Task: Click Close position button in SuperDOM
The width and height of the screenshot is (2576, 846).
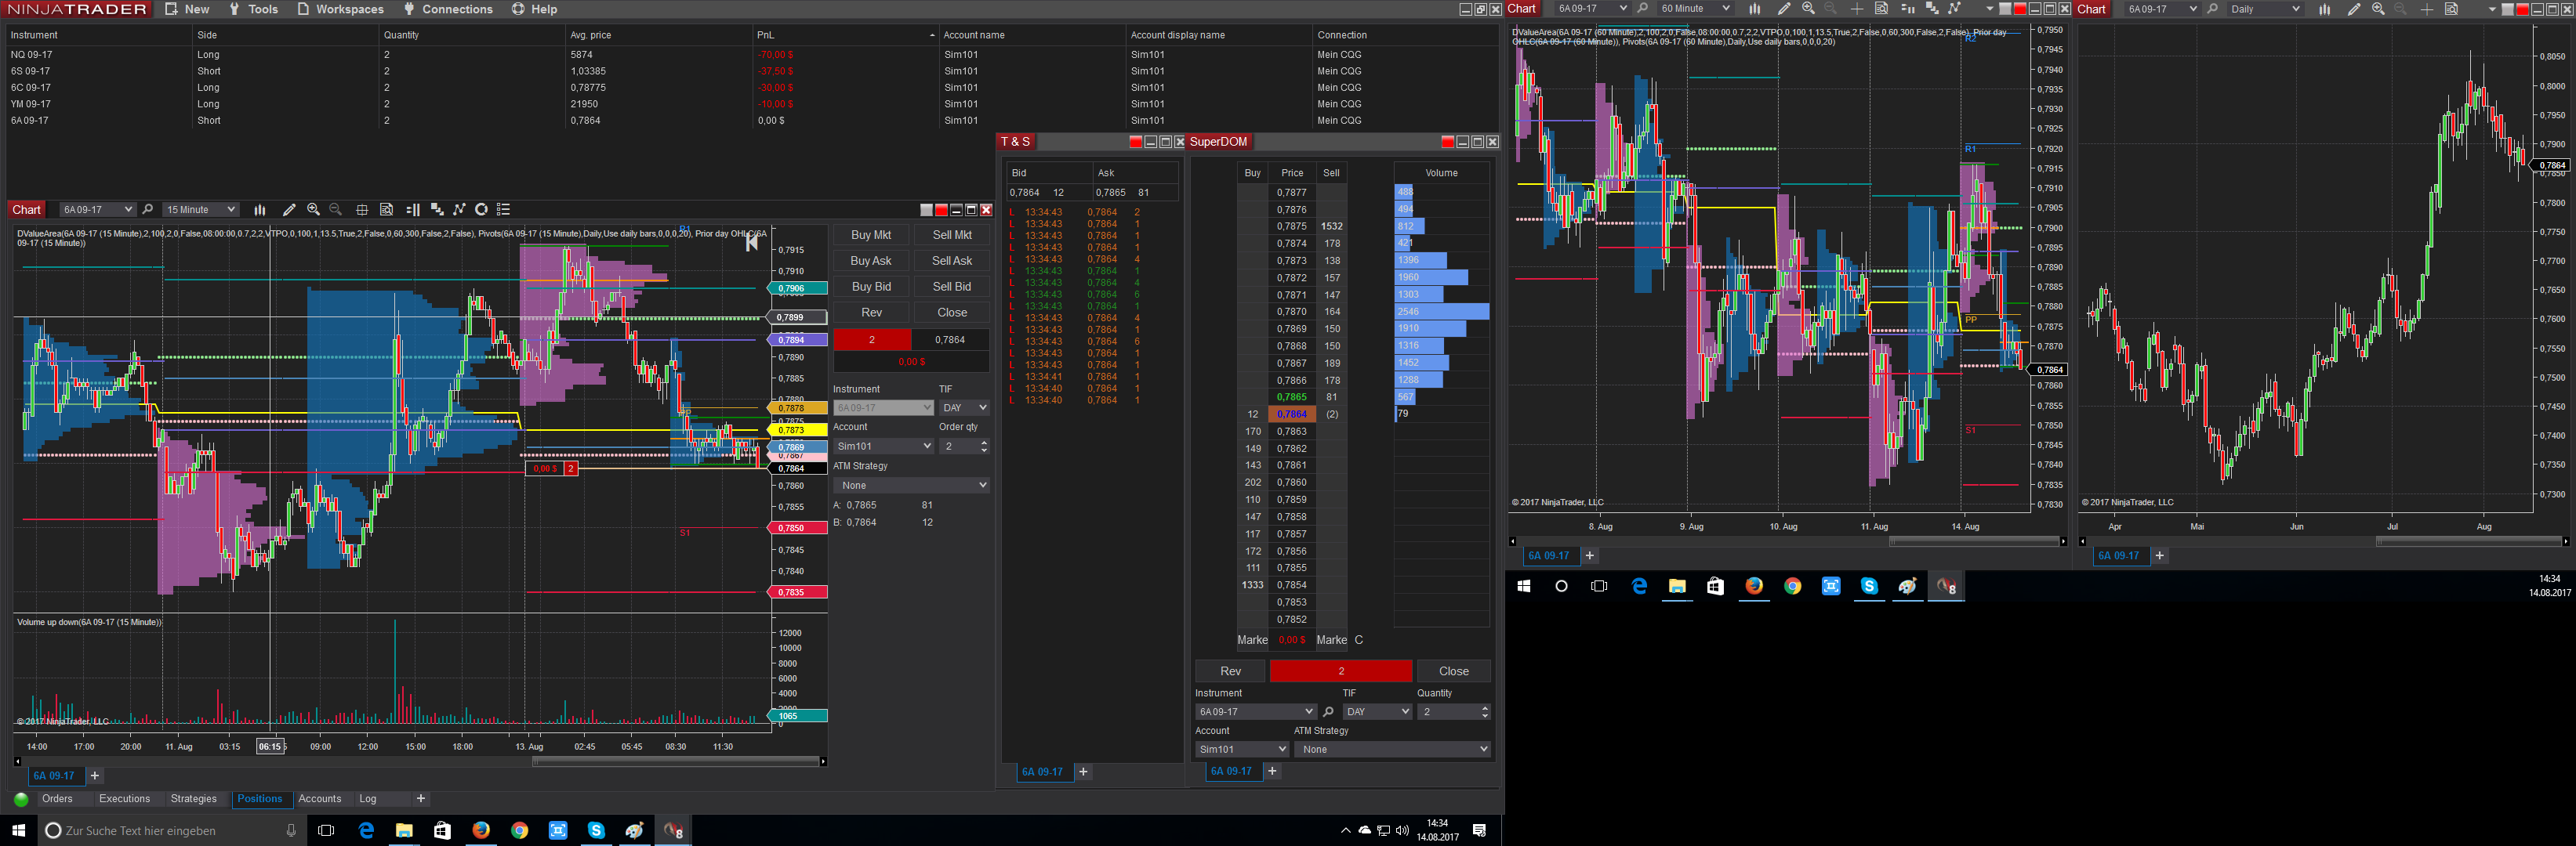Action: click(1453, 671)
